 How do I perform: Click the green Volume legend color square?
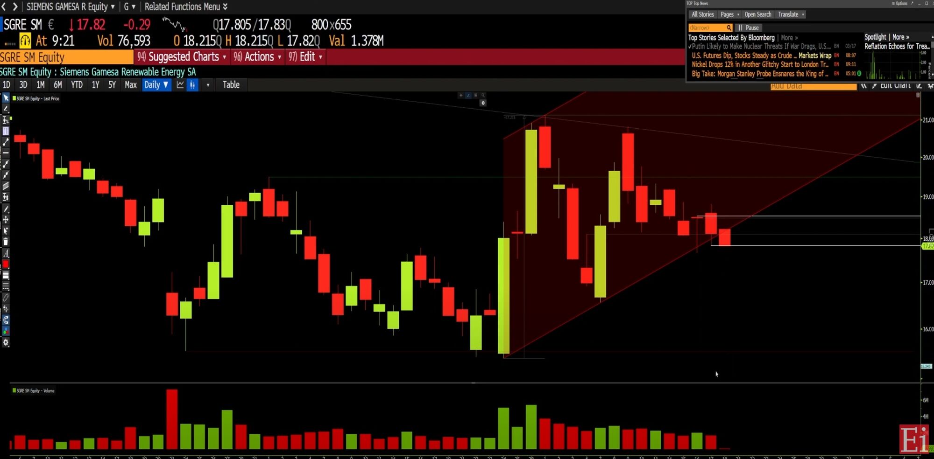coord(14,390)
